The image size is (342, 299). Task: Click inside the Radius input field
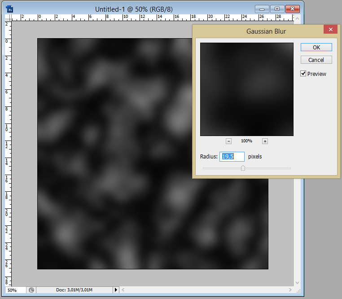point(232,157)
